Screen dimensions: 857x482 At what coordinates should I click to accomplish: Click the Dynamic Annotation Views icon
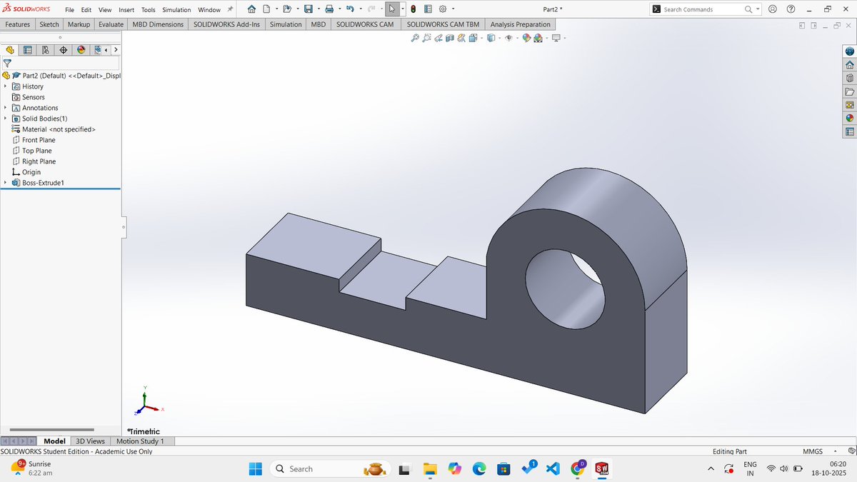click(x=461, y=38)
